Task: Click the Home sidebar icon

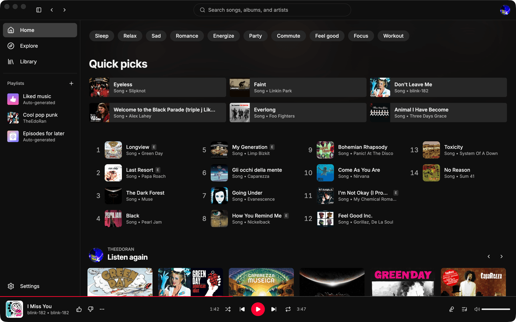Action: tap(11, 30)
